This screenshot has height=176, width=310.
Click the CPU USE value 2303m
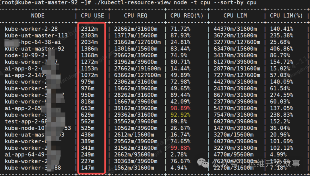coord(89,35)
